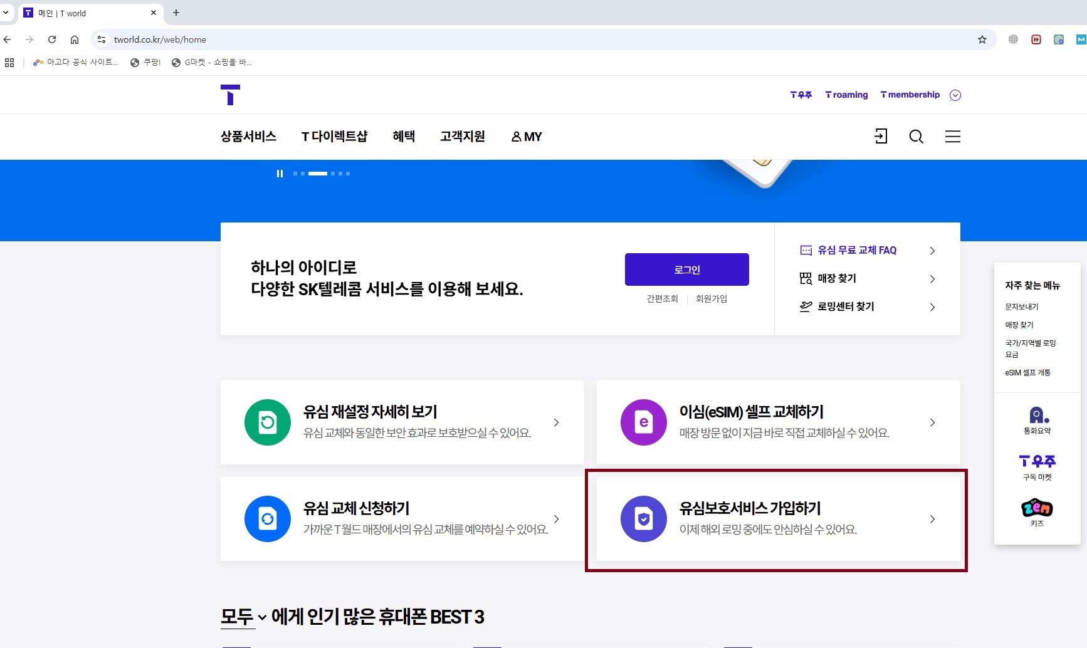The width and height of the screenshot is (1087, 648).
Task: Open ZEM 키즈 shortcut icon
Action: click(x=1037, y=513)
